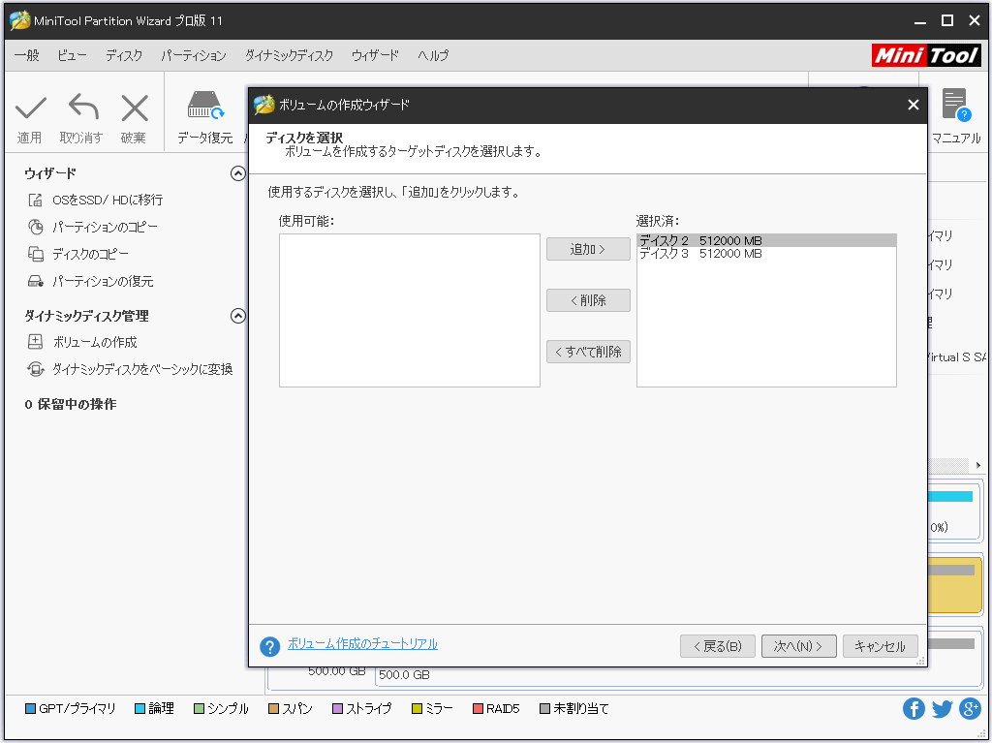Open the Facebook share icon

pos(914,708)
